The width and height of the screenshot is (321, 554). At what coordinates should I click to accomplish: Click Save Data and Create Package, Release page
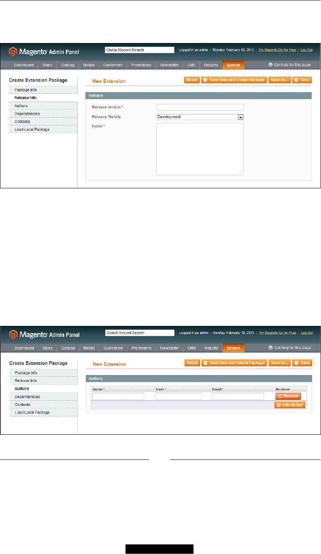pyautogui.click(x=234, y=80)
